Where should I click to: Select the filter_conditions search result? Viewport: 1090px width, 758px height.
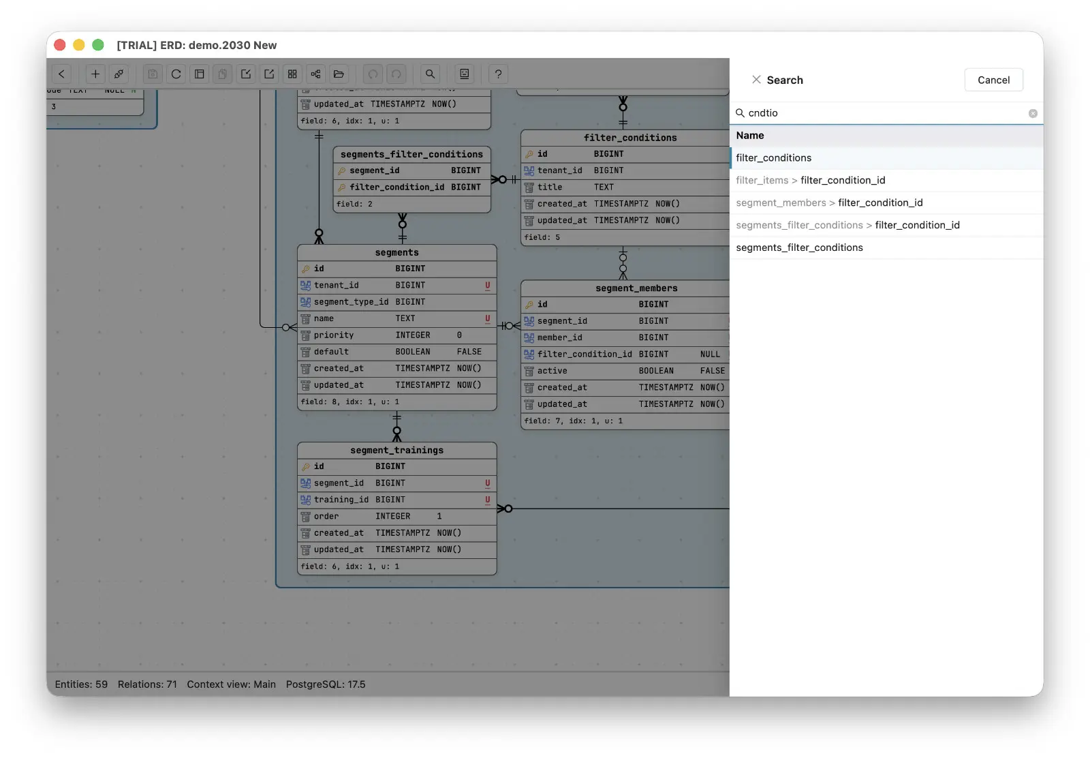tap(886, 158)
